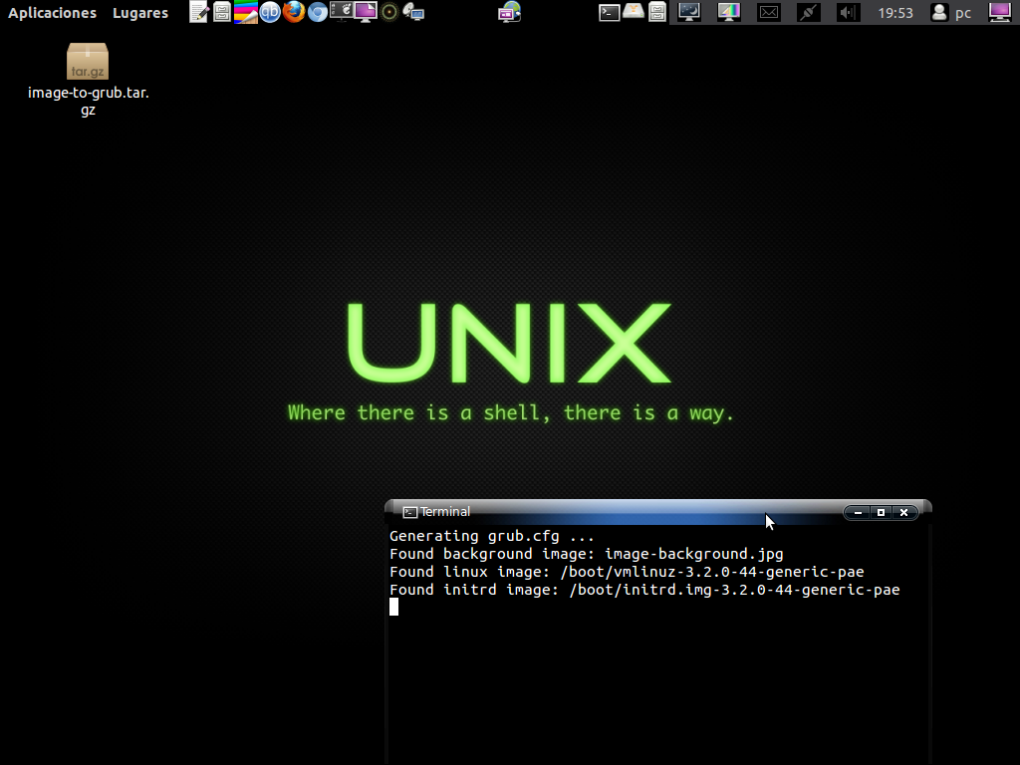The image size is (1020, 765).
Task: Open the Aplicaciones menu
Action: [52, 13]
